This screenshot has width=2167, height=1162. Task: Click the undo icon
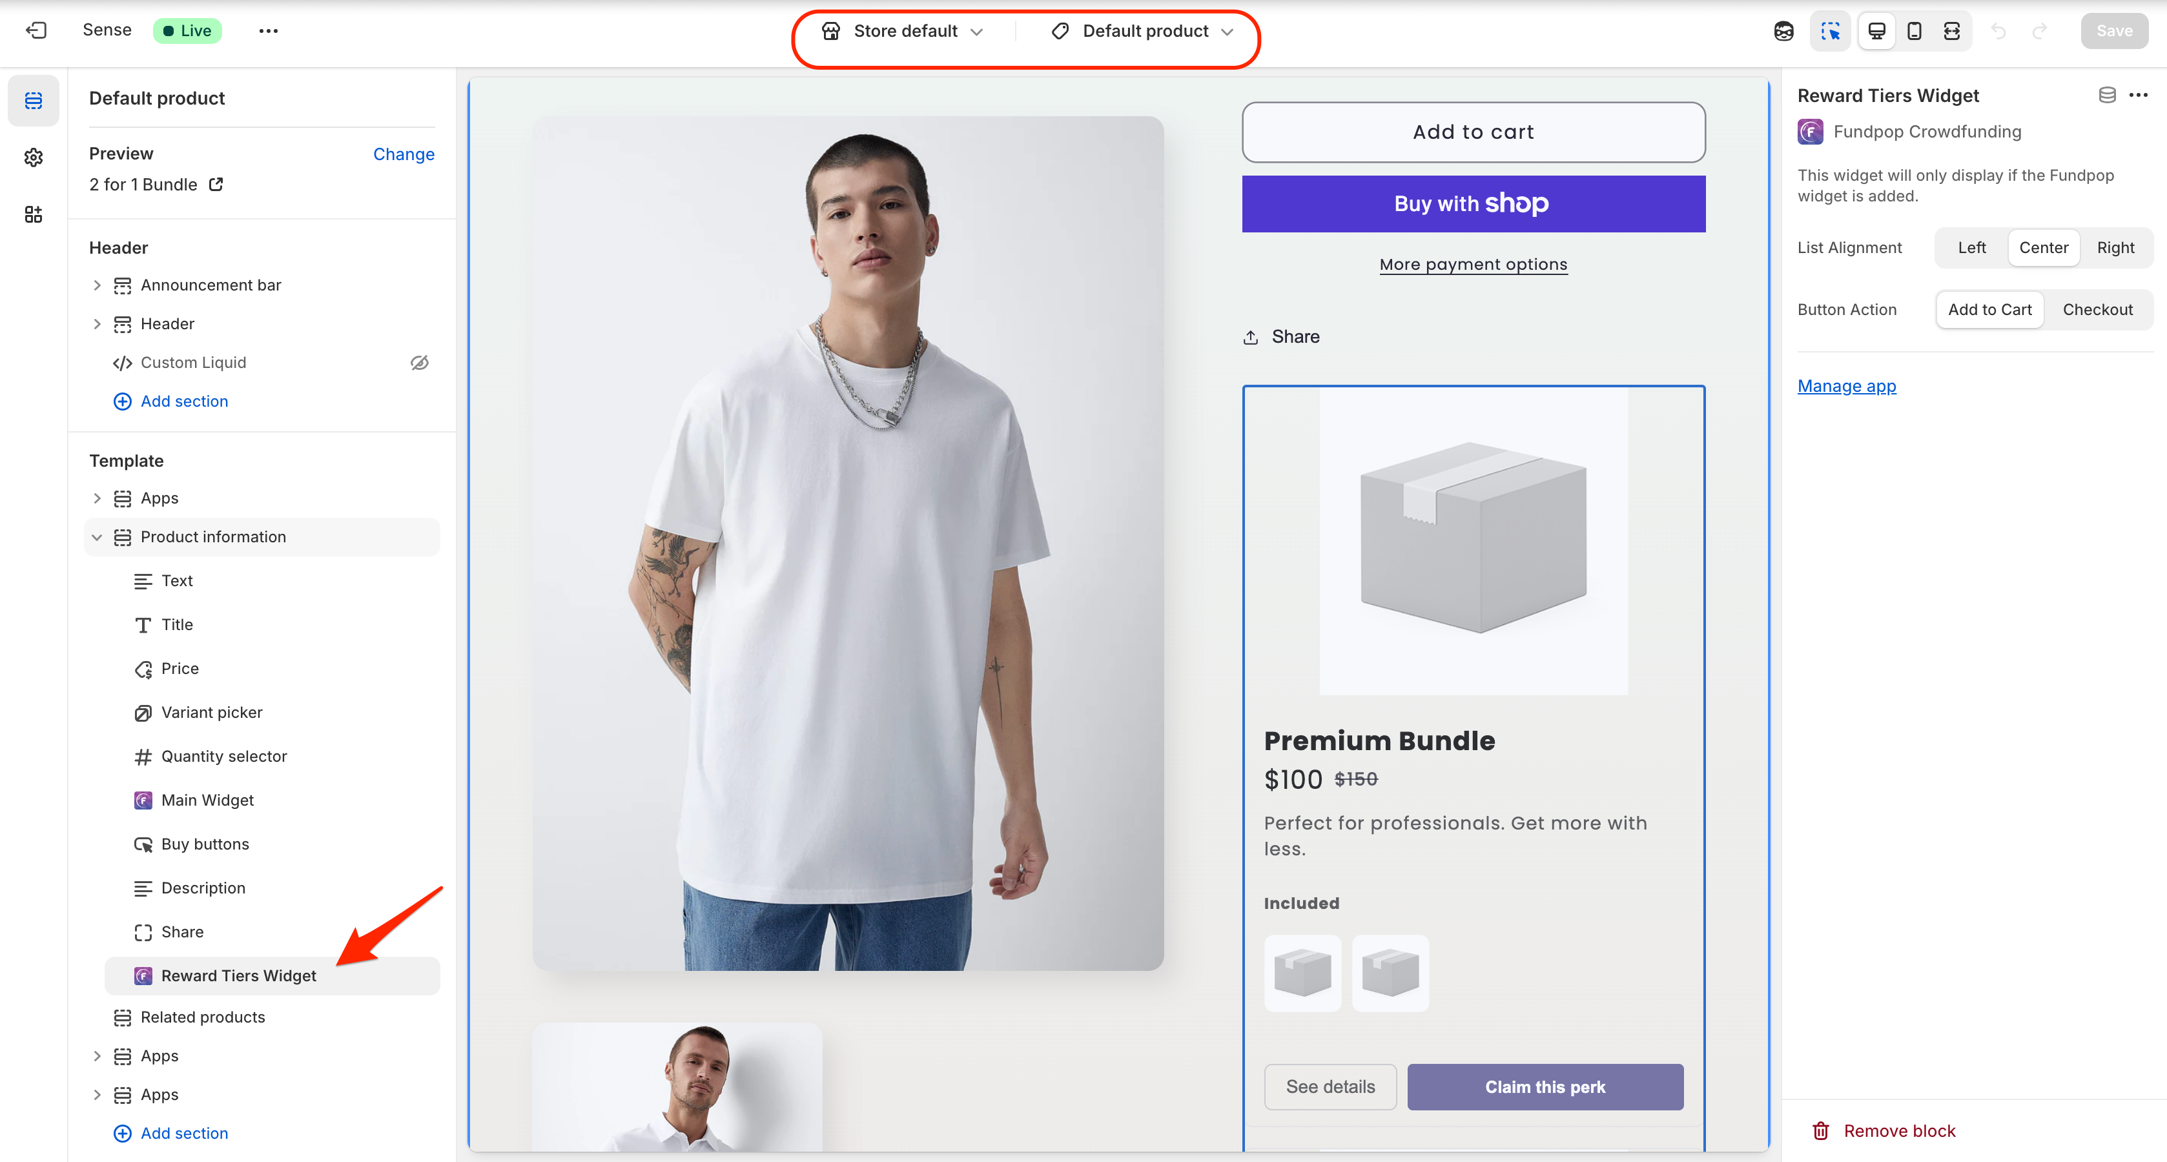[x=1998, y=31]
